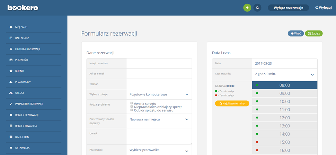Open Mój panel in sidebar
This screenshot has height=155, width=336.
21,27
